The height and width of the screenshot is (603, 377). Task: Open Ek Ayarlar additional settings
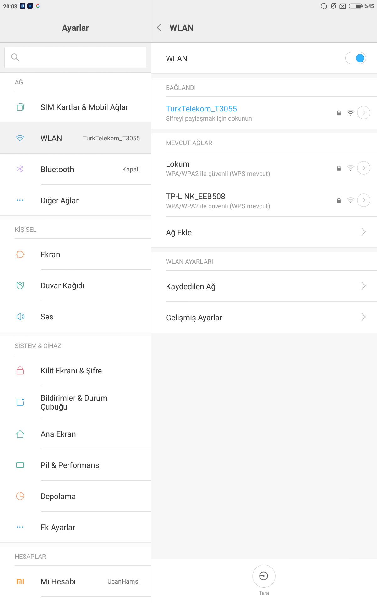coord(75,527)
